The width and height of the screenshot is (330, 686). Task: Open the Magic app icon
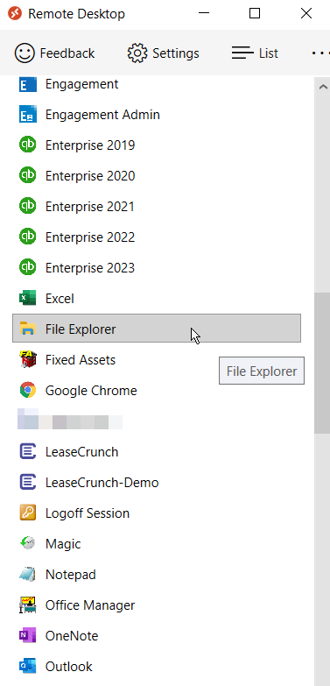(x=28, y=543)
